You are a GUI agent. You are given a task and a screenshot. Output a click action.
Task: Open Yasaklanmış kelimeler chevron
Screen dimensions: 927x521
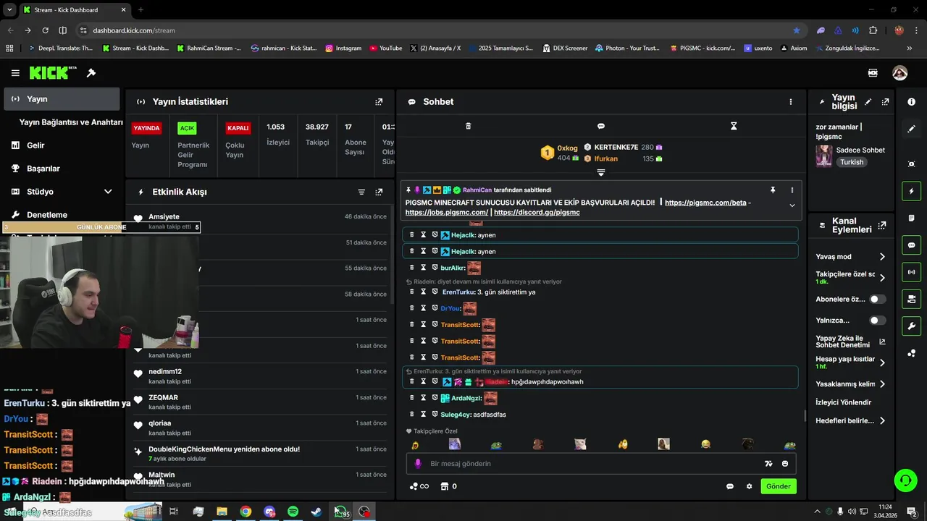[882, 384]
